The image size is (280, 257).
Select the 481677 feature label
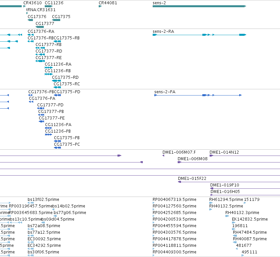click(244, 246)
